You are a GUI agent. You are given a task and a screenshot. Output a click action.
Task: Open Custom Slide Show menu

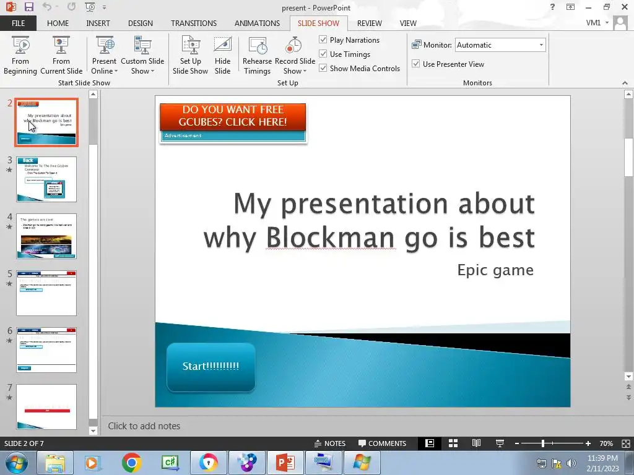142,55
